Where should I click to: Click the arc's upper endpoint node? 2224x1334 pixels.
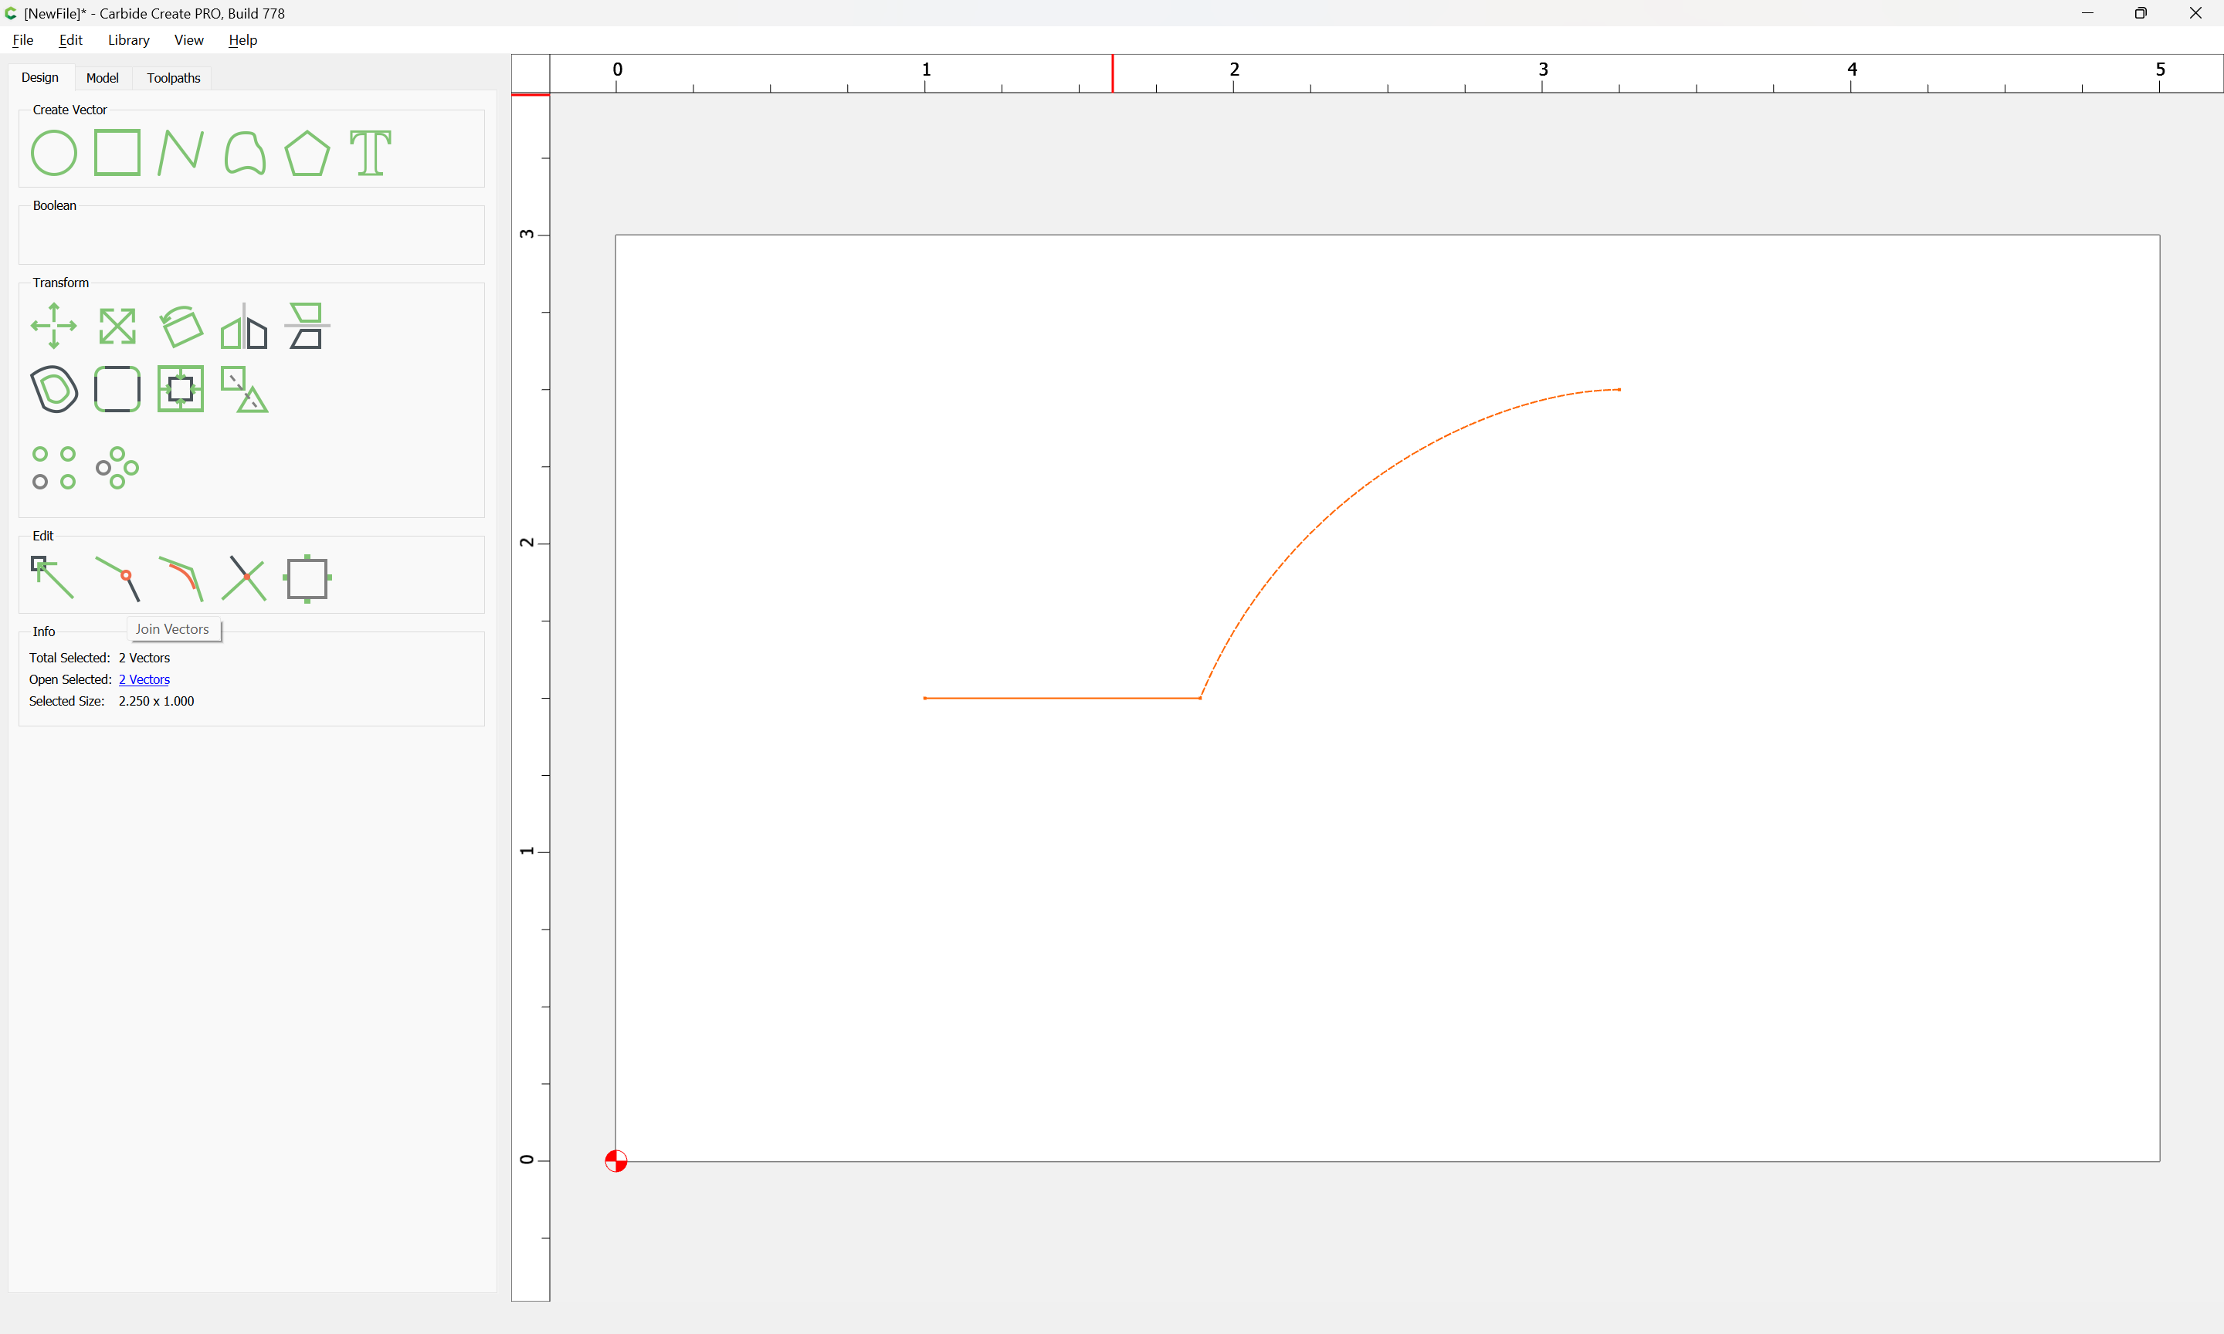[x=1619, y=390]
